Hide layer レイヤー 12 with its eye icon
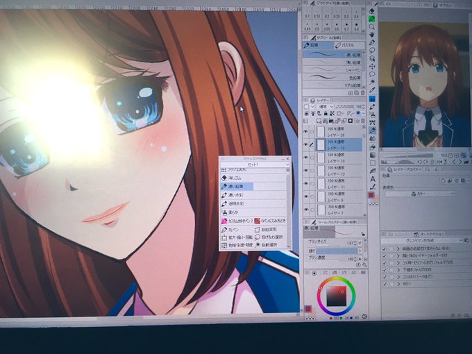 coord(306,170)
